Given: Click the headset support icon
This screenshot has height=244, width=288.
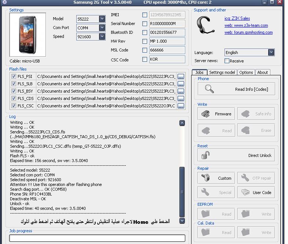Looking at the screenshot, I should coord(205,25).
